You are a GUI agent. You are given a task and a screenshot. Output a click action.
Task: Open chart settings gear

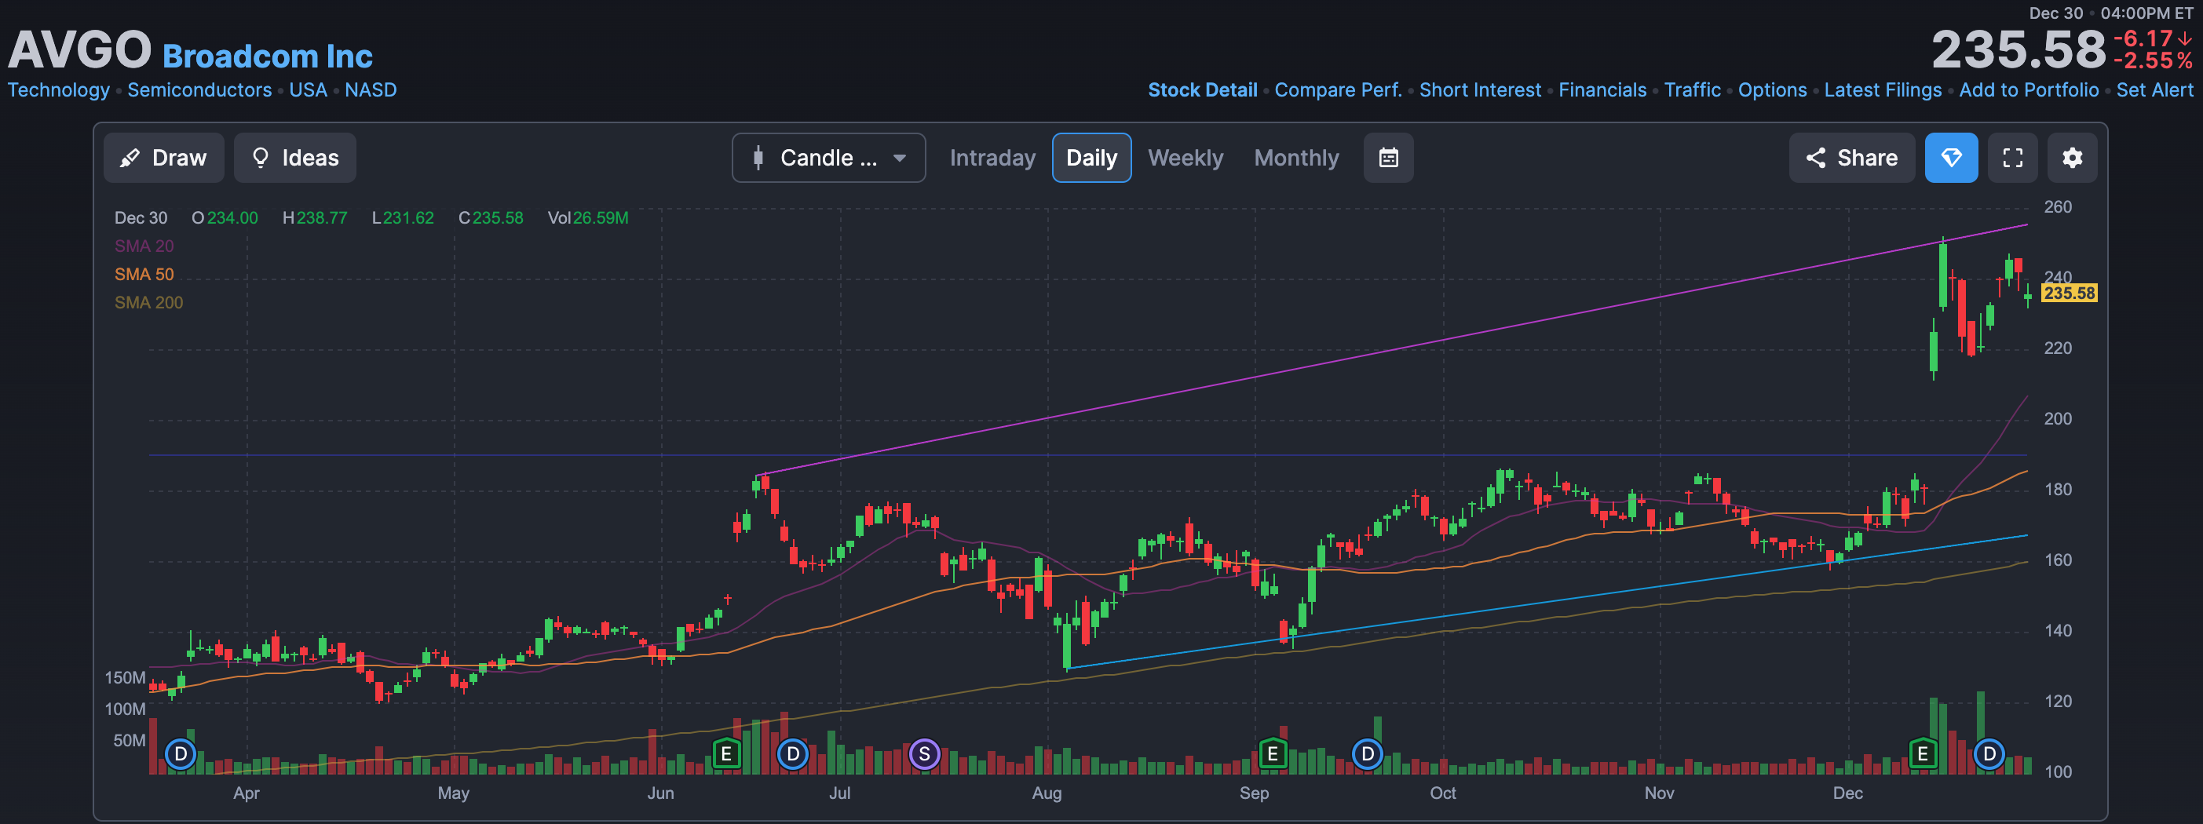[2072, 159]
